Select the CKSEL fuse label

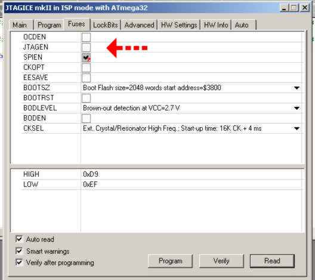(x=33, y=128)
